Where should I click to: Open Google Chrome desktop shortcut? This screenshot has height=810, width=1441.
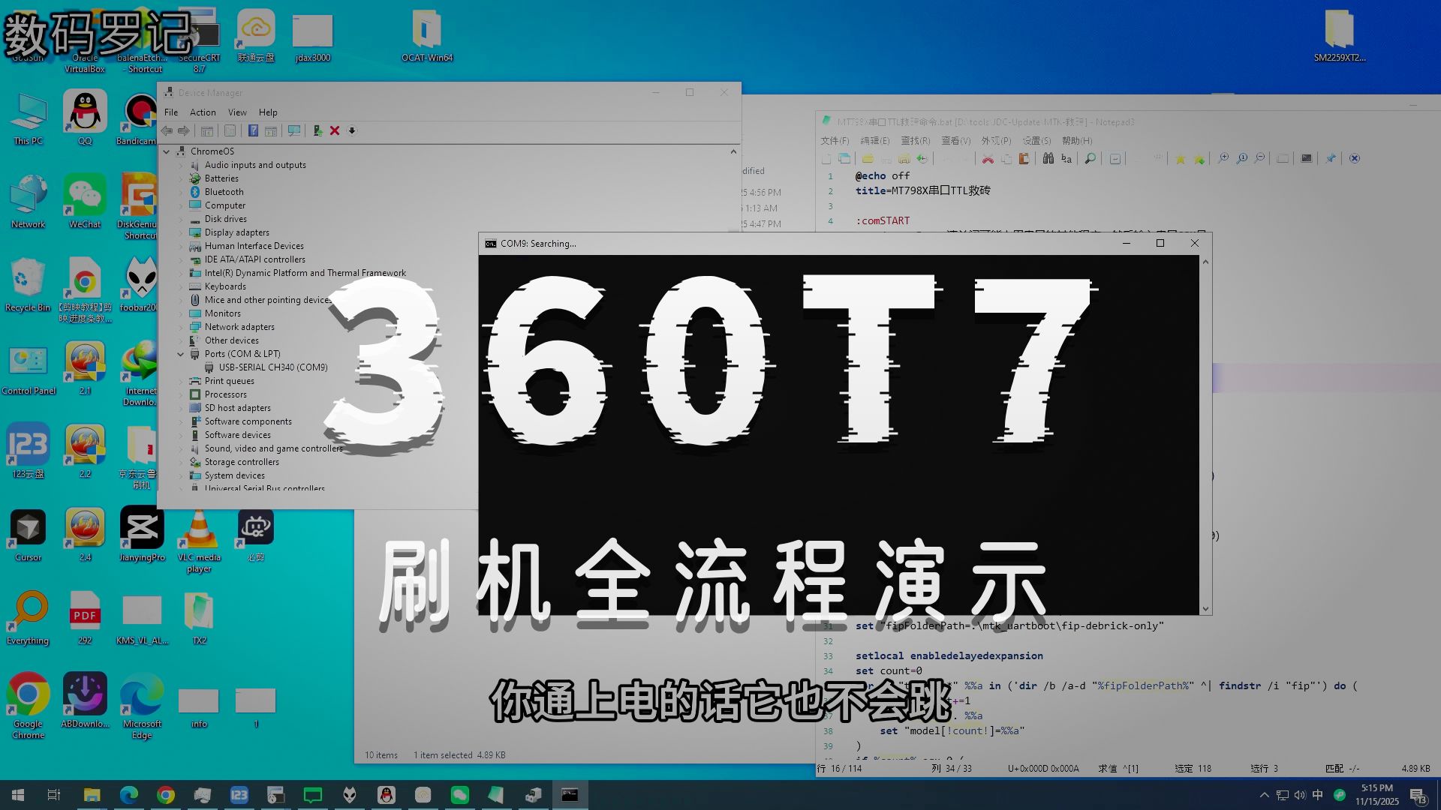[28, 706]
